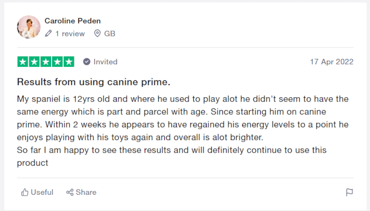Click the location pin icon
370x211 pixels.
coord(97,33)
